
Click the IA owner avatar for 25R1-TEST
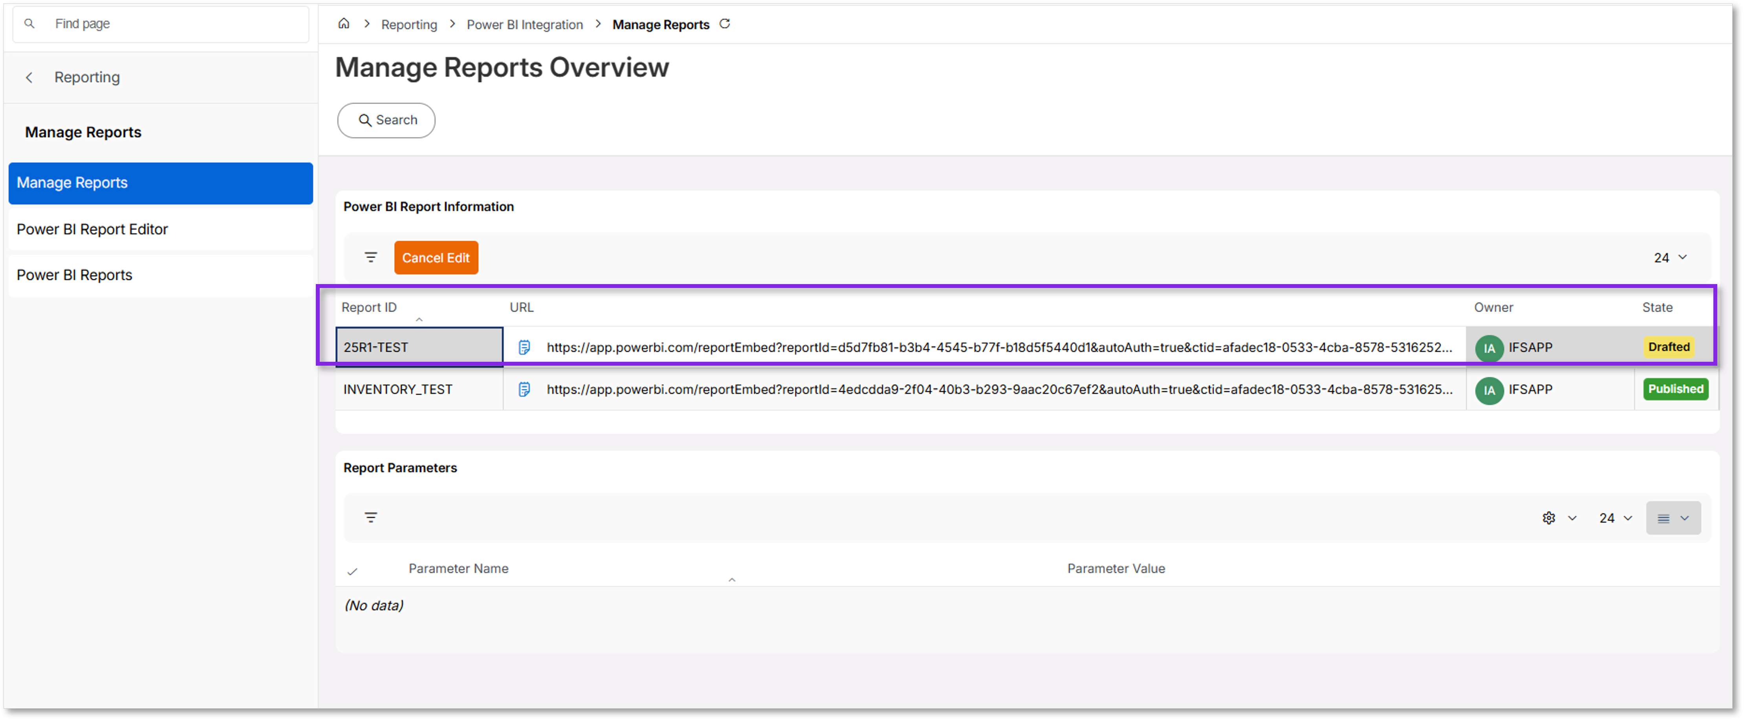coord(1489,348)
